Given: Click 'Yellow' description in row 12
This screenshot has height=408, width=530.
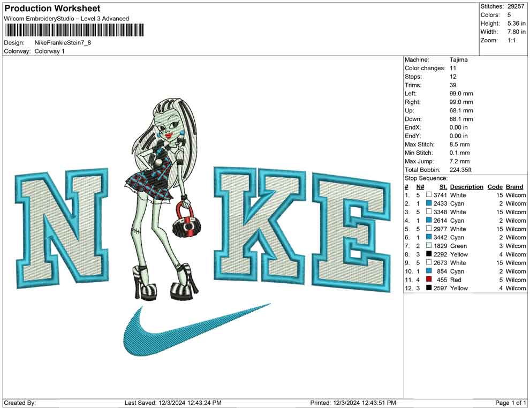Looking at the screenshot, I should (459, 288).
